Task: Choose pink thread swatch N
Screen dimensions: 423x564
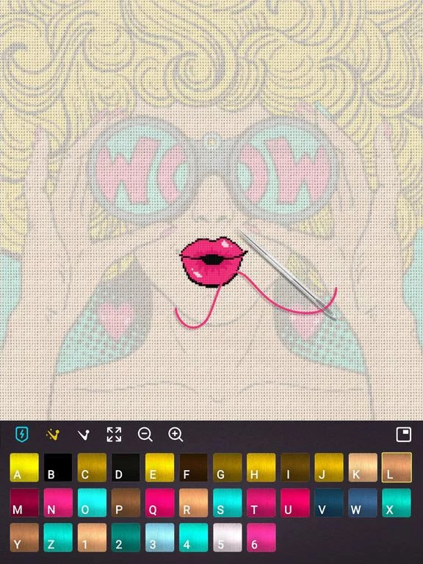Action: [58, 502]
